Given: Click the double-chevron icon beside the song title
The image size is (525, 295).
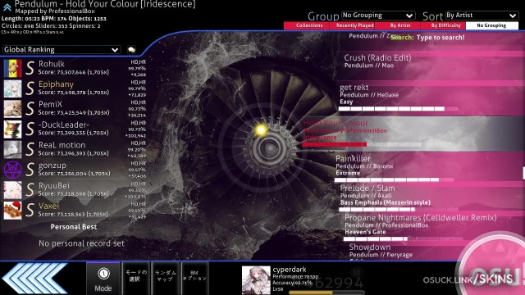Looking at the screenshot, I should point(7,7).
